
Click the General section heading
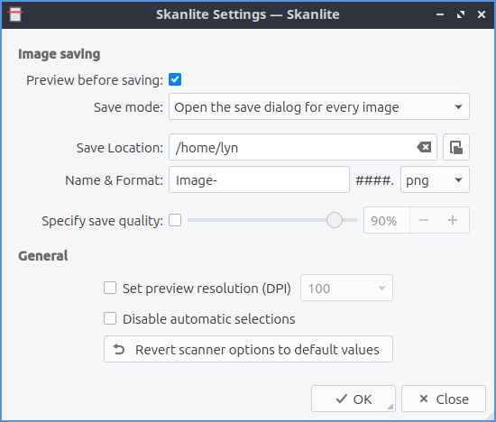(x=43, y=255)
